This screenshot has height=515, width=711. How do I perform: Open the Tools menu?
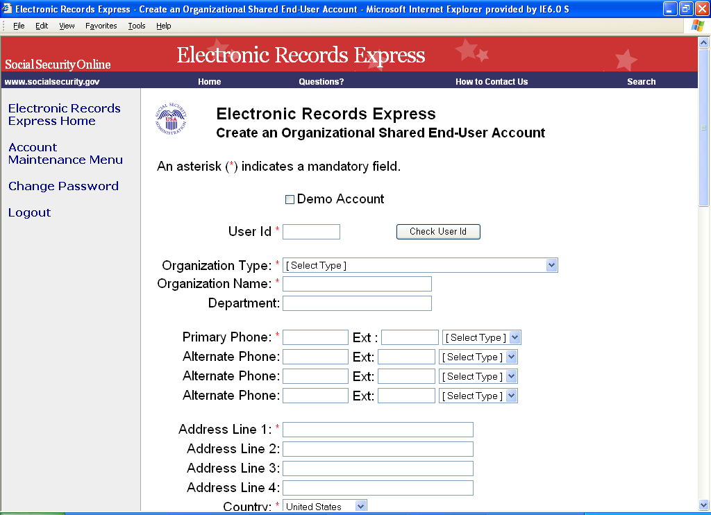point(137,26)
